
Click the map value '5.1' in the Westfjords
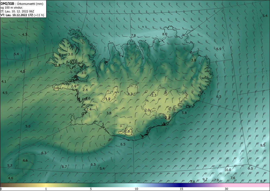coord(61,55)
